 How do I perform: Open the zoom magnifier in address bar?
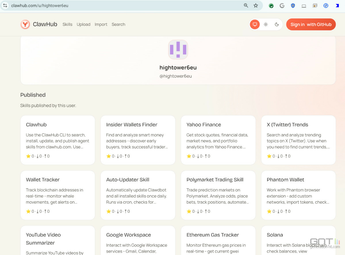(246, 5)
